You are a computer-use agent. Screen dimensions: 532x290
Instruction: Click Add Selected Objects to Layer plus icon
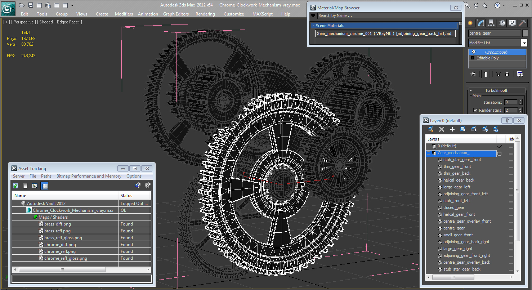click(452, 129)
